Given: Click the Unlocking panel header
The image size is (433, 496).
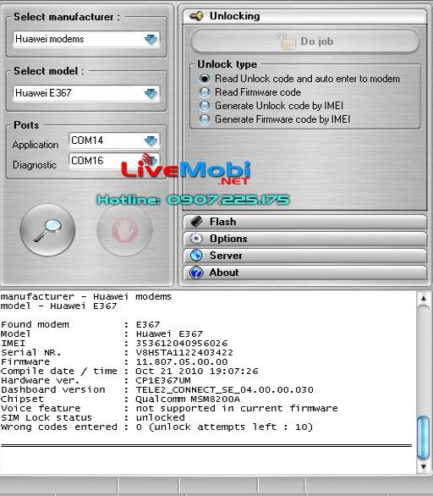Looking at the screenshot, I should click(x=305, y=16).
